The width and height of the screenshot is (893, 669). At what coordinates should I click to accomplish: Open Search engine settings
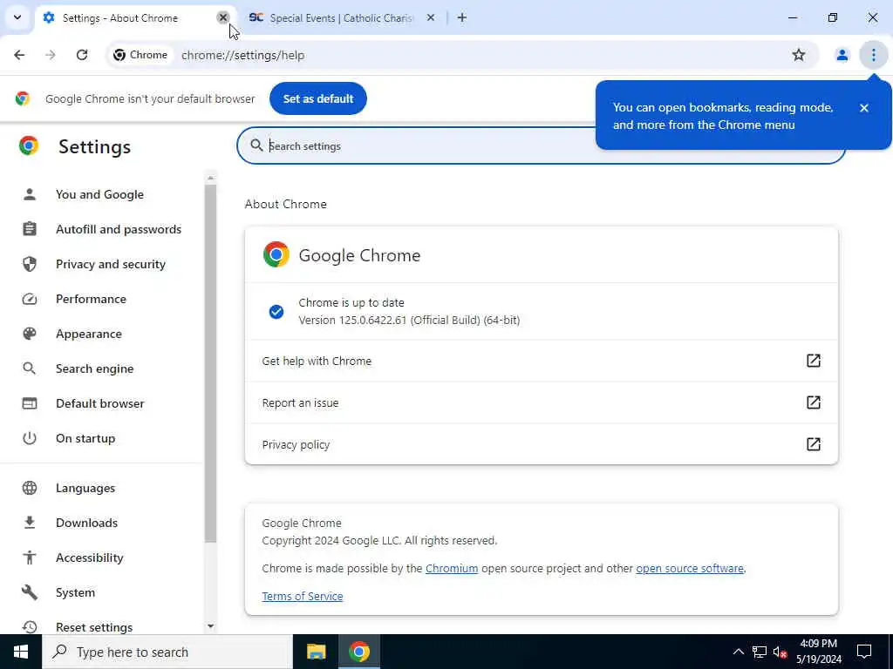point(94,368)
